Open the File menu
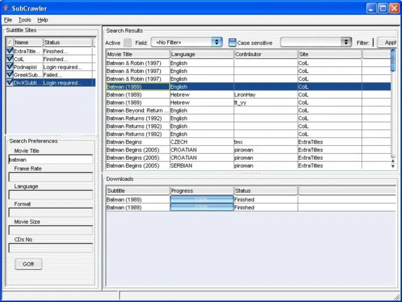The width and height of the screenshot is (402, 302). [x=8, y=20]
